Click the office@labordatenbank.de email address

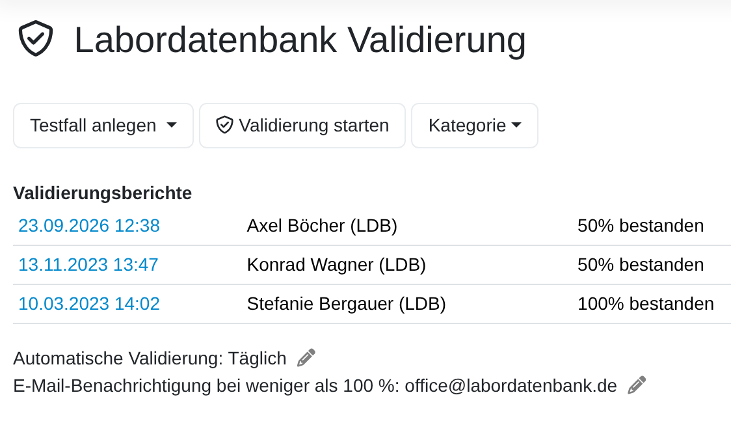(x=511, y=386)
